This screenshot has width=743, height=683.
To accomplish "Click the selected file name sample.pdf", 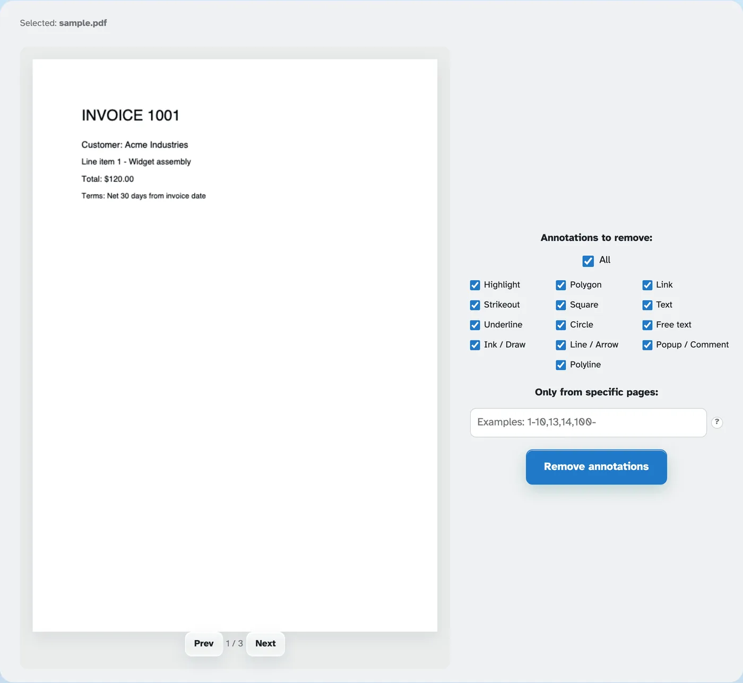I will (x=83, y=23).
